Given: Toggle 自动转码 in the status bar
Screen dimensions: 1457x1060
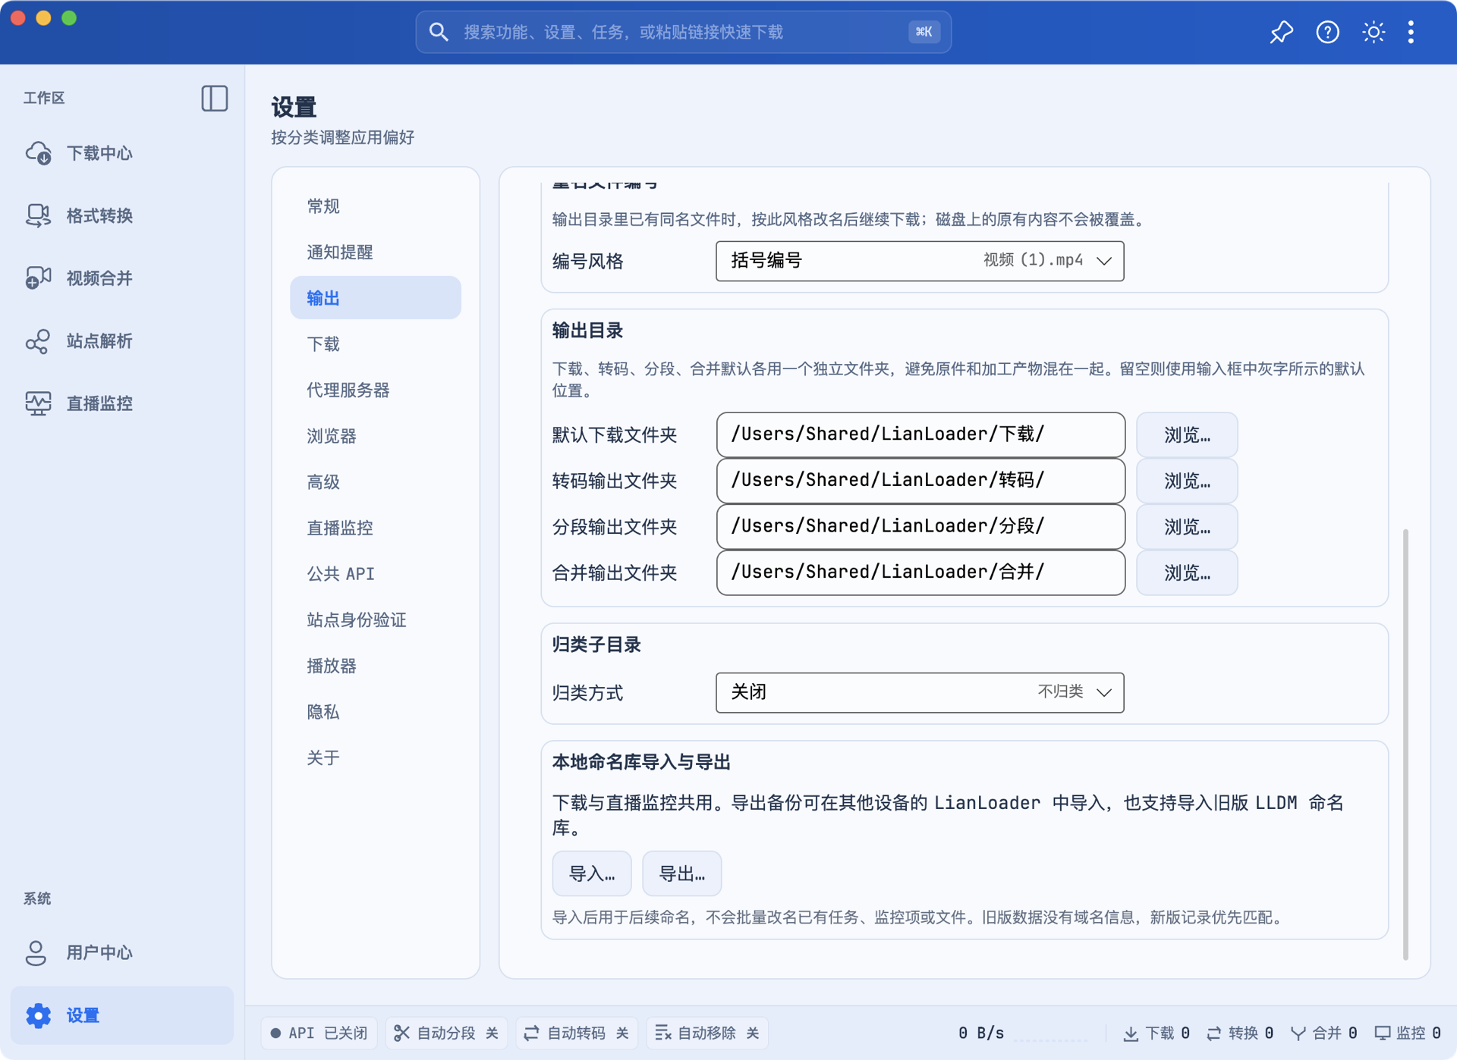Looking at the screenshot, I should click(577, 1033).
